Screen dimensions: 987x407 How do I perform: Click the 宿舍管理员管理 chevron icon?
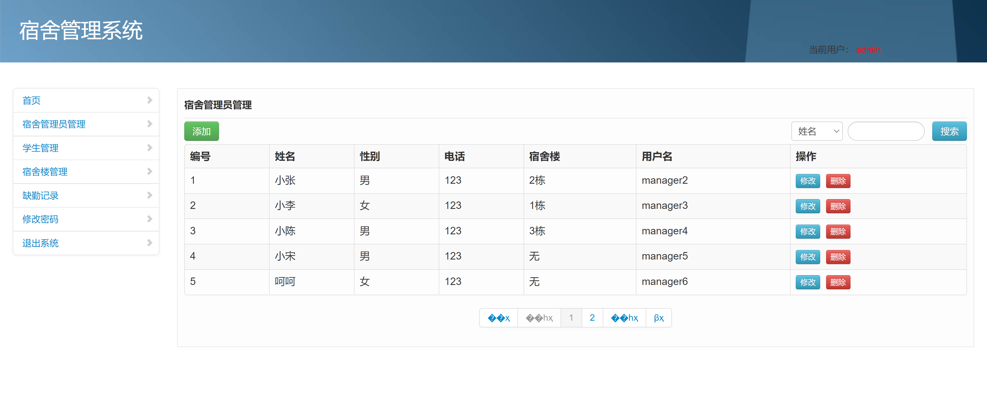(149, 124)
